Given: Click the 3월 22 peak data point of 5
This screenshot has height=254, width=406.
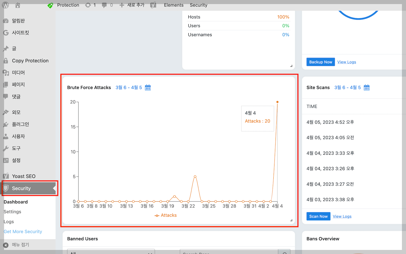Looking at the screenshot, I should point(195,177).
